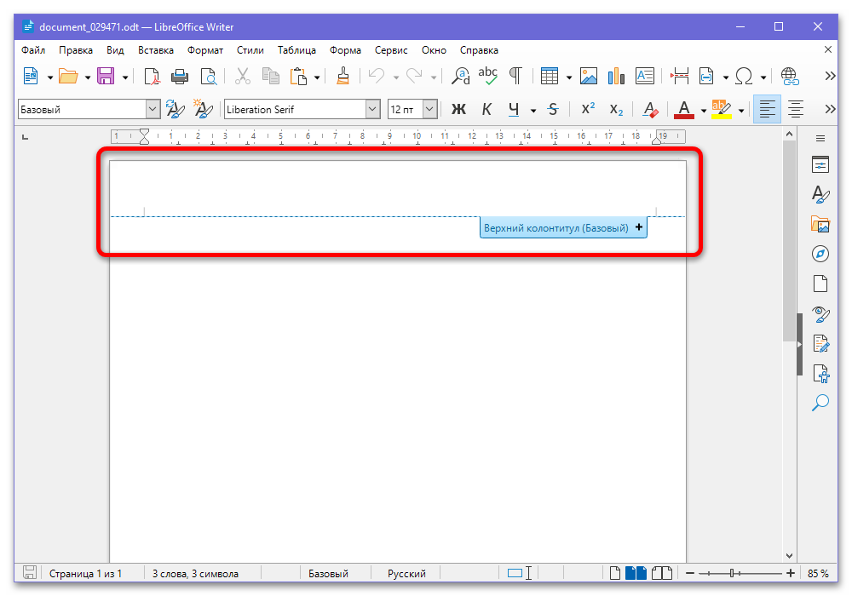
Task: Open Find and Replace
Action: point(461,77)
